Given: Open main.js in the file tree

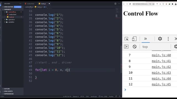Looking at the screenshot, I should tap(12, 17).
